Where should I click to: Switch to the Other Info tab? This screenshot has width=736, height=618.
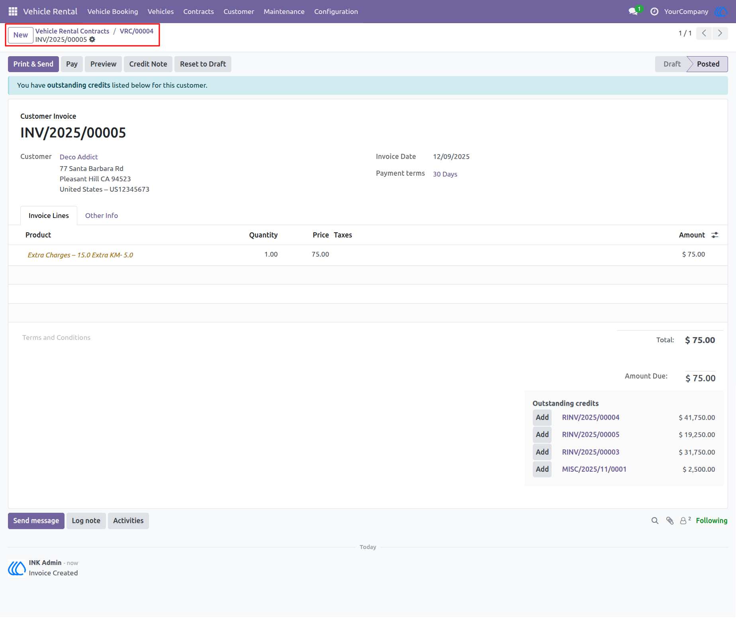[x=102, y=216]
